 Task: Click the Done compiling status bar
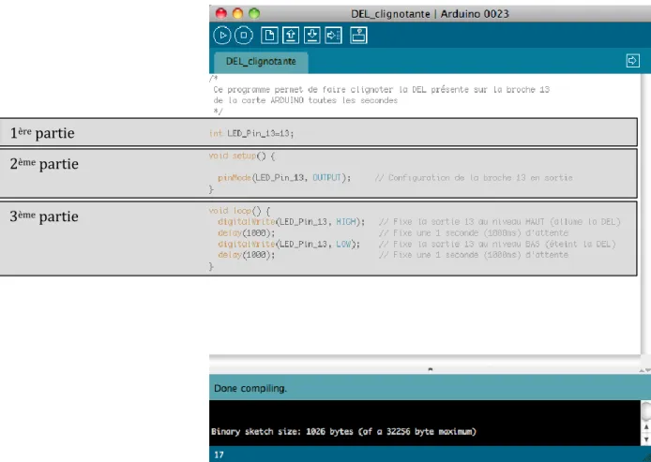click(x=431, y=388)
